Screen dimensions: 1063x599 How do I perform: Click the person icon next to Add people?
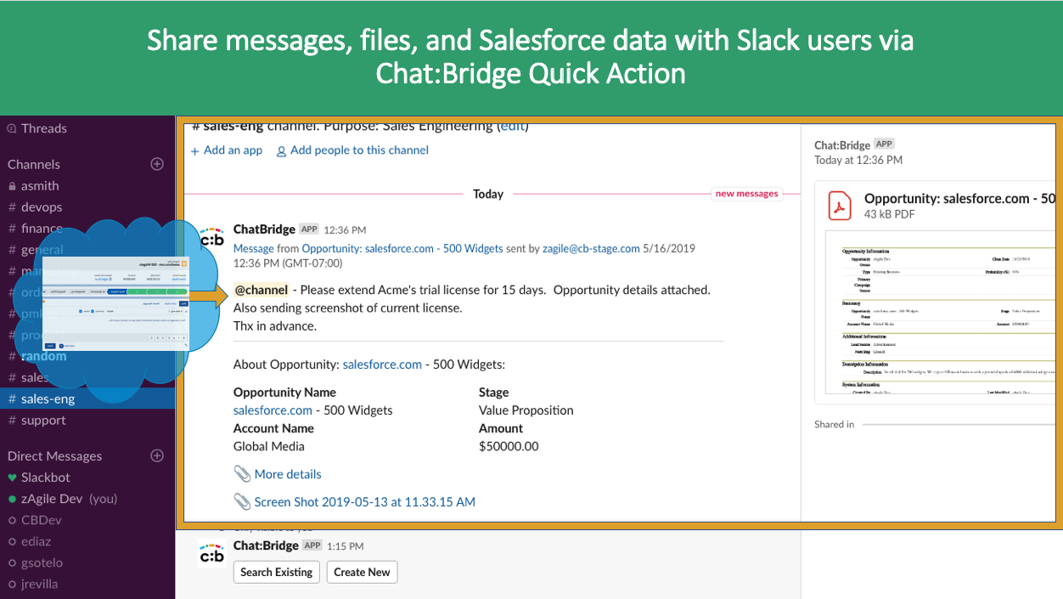(x=281, y=150)
